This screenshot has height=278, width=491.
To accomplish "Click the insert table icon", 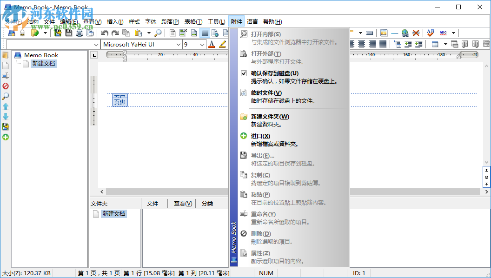I will (435, 45).
